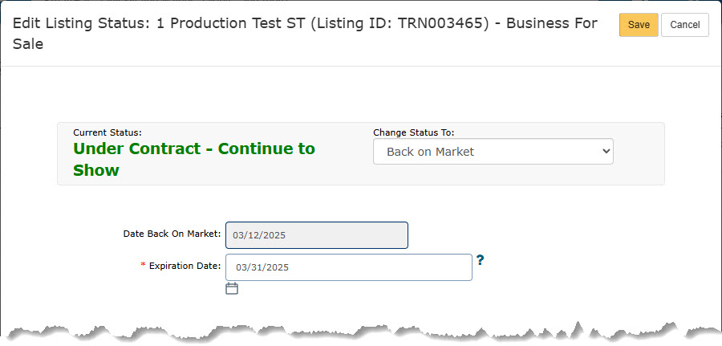
Task: Click the yellow Save button
Action: (639, 25)
